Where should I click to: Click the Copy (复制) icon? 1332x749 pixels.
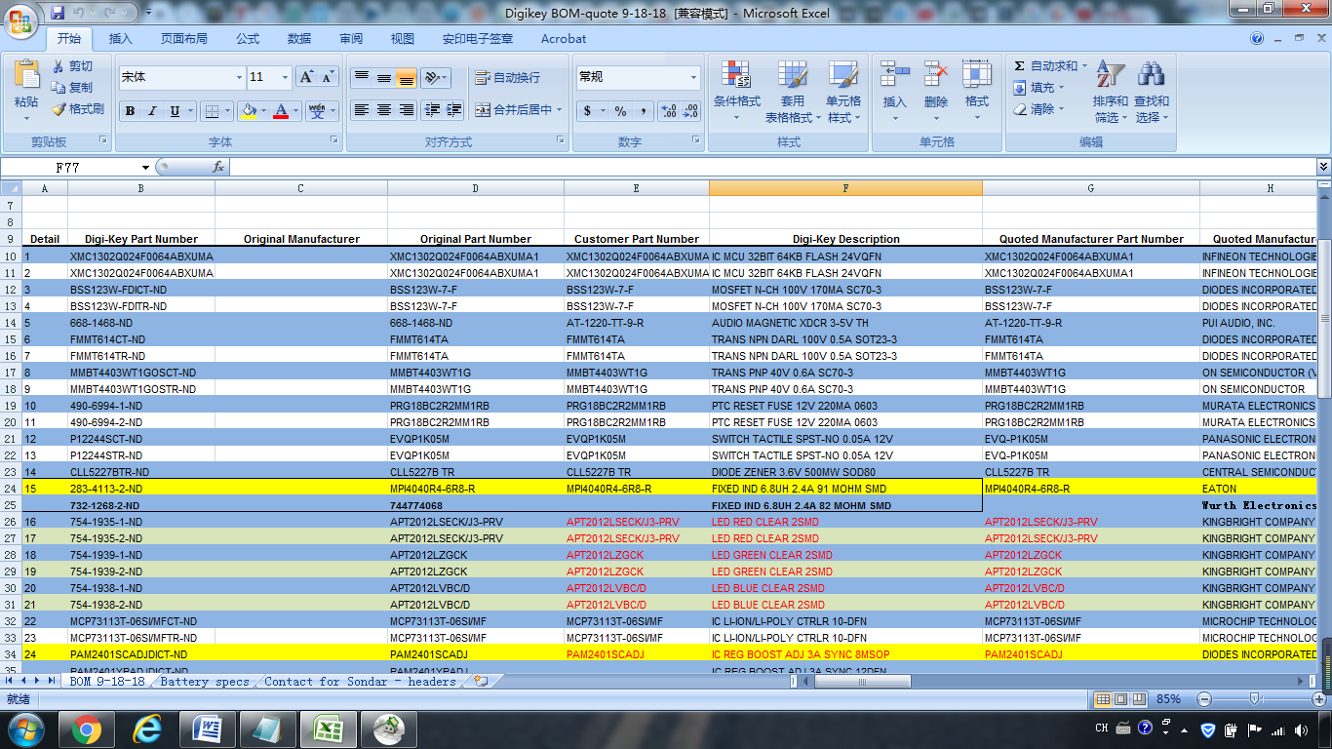tap(59, 88)
